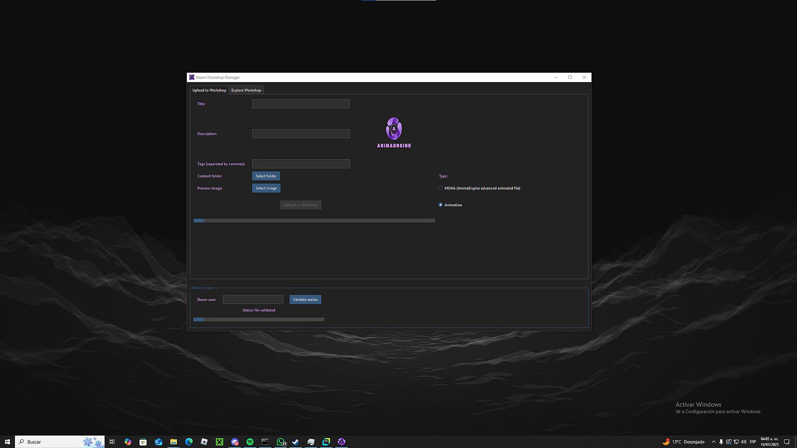Open PyCharm from the taskbar
Viewport: 797px width, 448px height.
pos(326,442)
